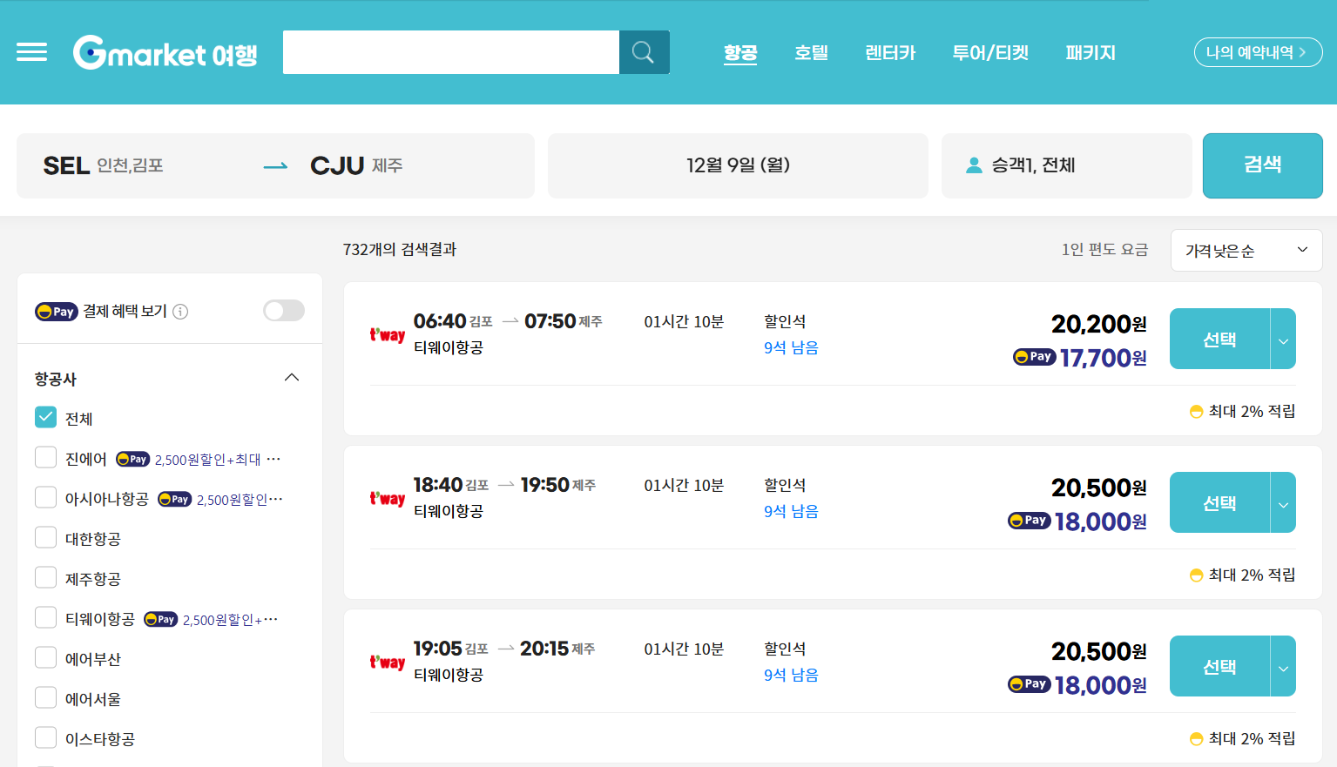Image resolution: width=1337 pixels, height=767 pixels.
Task: Click the info icon next to 결제 혜택 보기
Action: [180, 312]
